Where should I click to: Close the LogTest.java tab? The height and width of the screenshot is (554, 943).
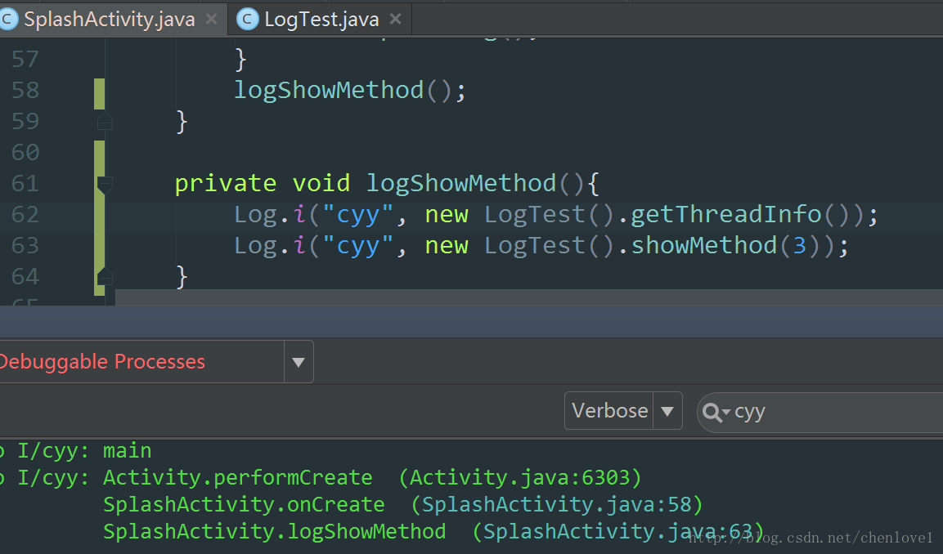(395, 20)
